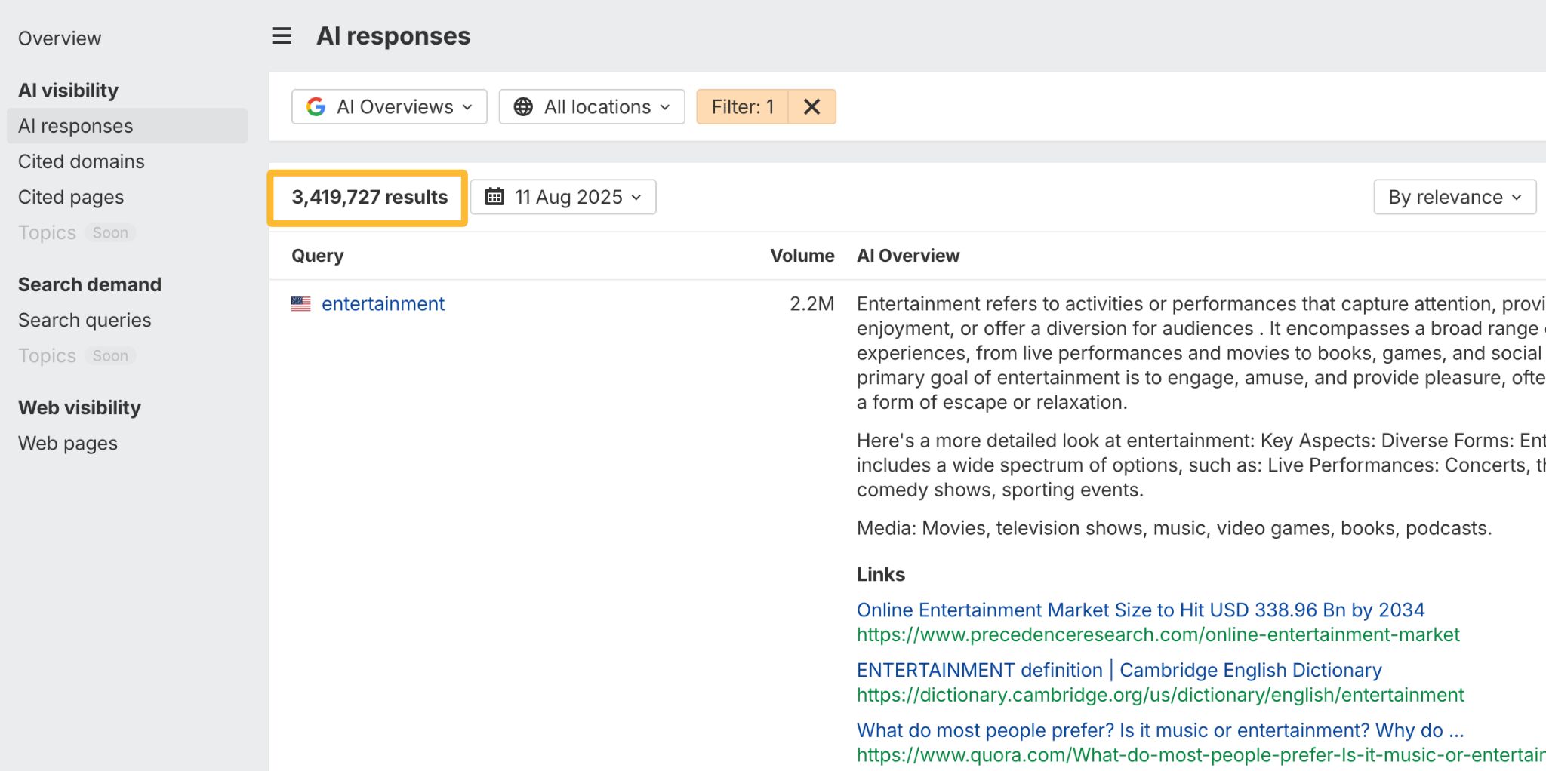
Task: Open the Overview page in the sidebar
Action: click(59, 38)
